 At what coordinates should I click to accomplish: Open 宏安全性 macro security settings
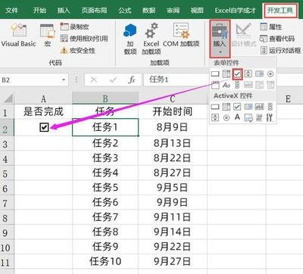(78, 51)
